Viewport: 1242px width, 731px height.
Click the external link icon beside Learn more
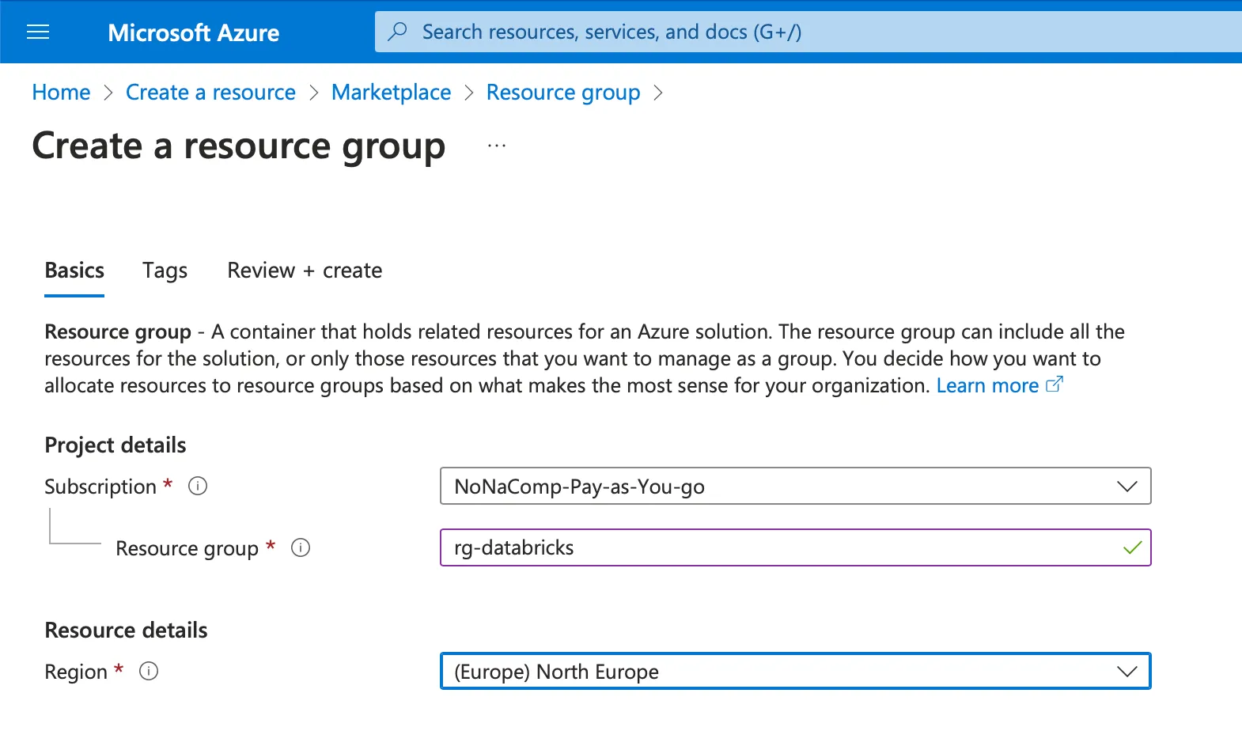click(1055, 384)
